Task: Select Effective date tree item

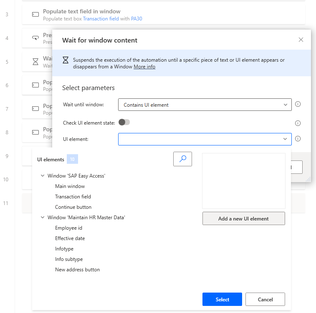Action: 70,238
